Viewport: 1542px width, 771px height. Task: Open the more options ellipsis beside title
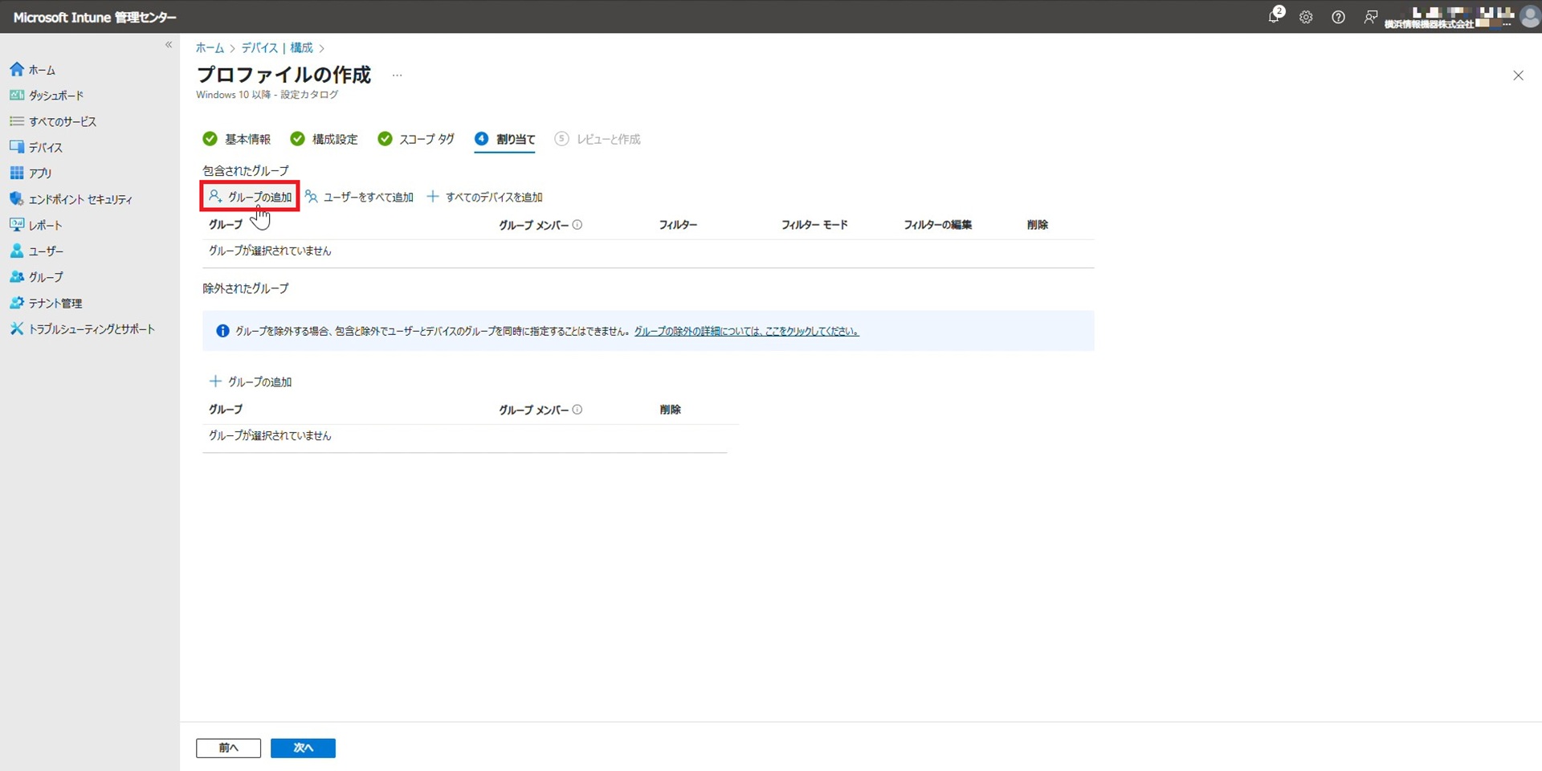tap(397, 75)
